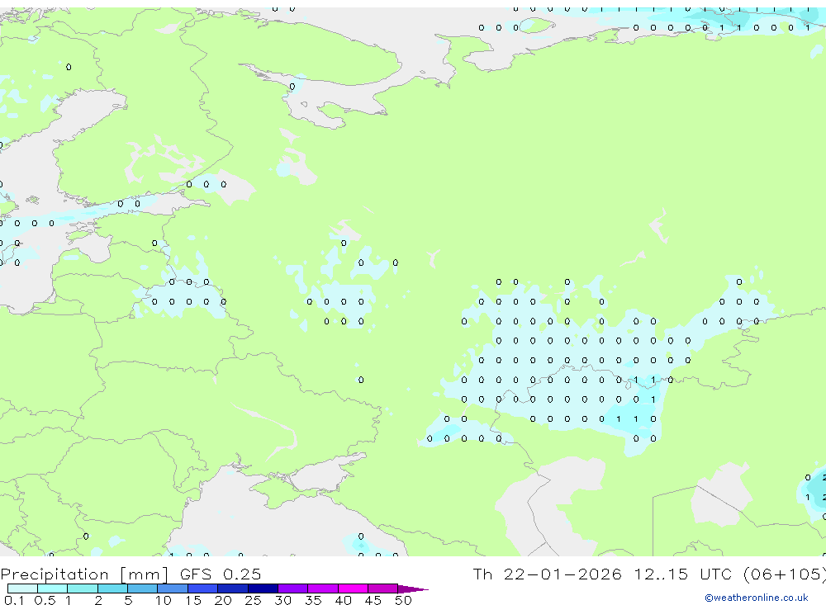Click the 0.1–0.5 mm legend color segment
Screen dimensions: 826x605
tap(22, 588)
